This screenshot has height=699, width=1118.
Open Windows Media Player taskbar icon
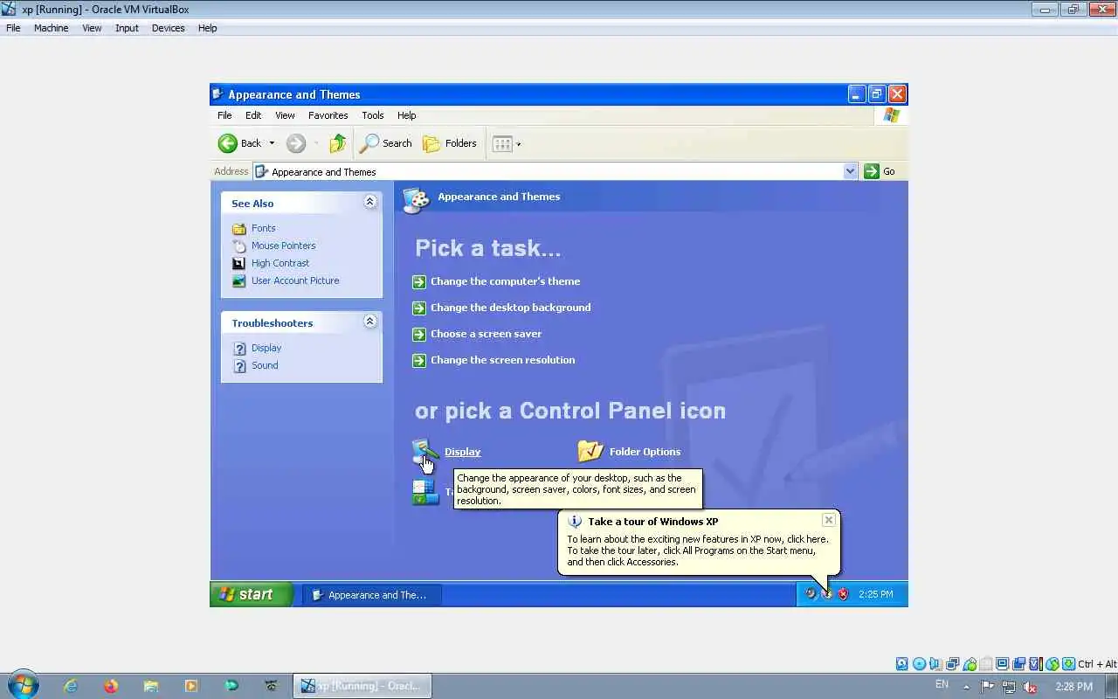(191, 686)
